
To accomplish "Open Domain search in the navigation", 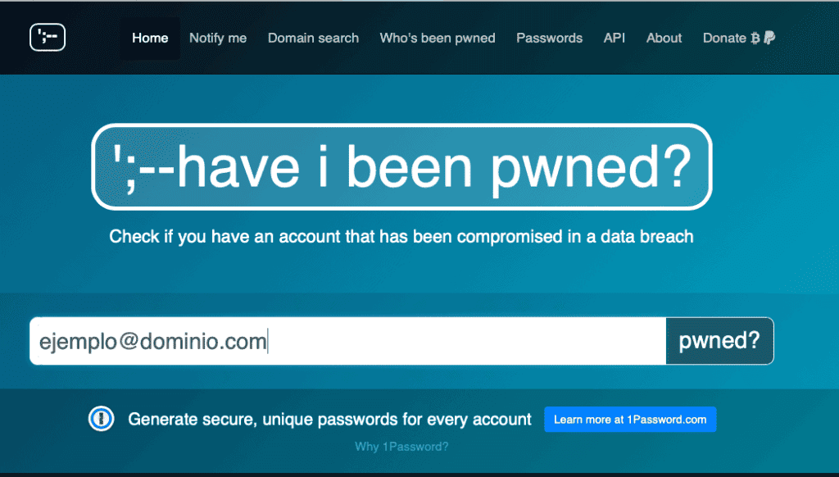I will (313, 38).
